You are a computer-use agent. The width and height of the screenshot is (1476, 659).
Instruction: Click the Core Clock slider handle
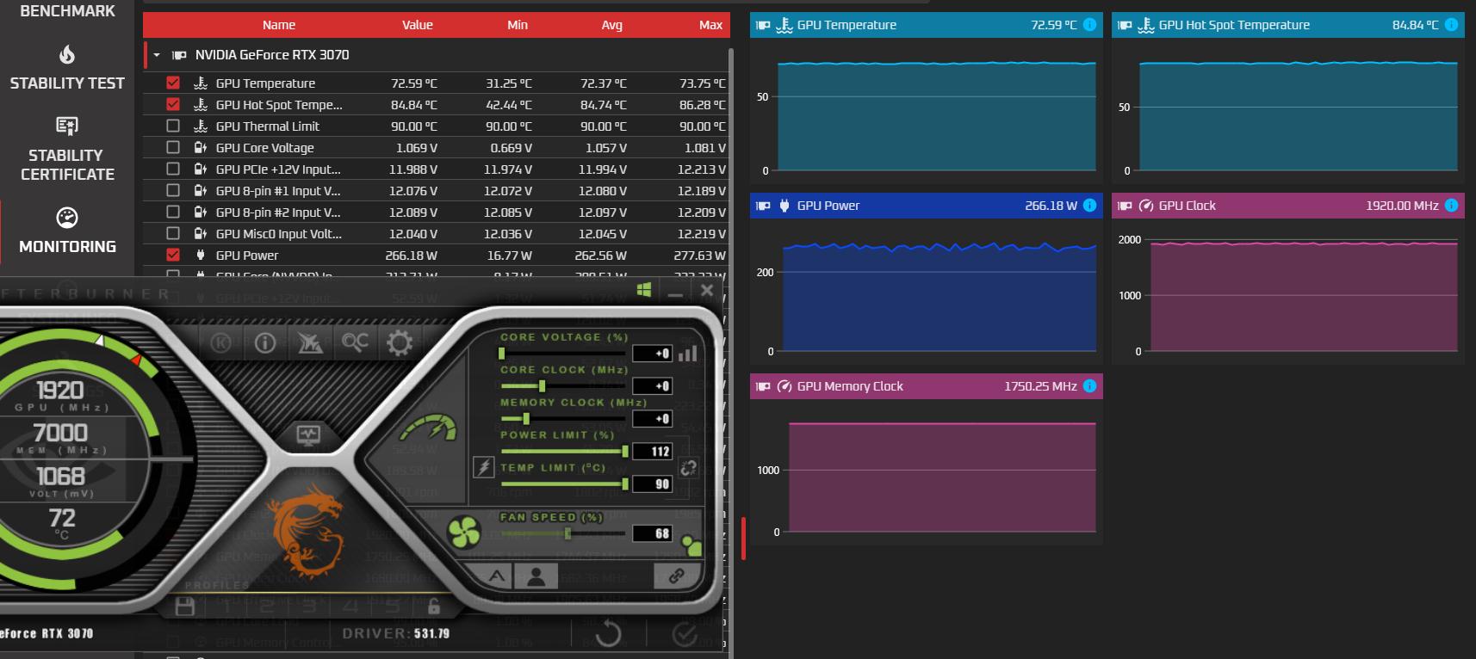(x=543, y=386)
